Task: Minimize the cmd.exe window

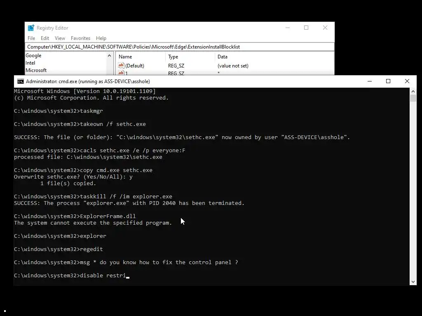Action: (370, 81)
